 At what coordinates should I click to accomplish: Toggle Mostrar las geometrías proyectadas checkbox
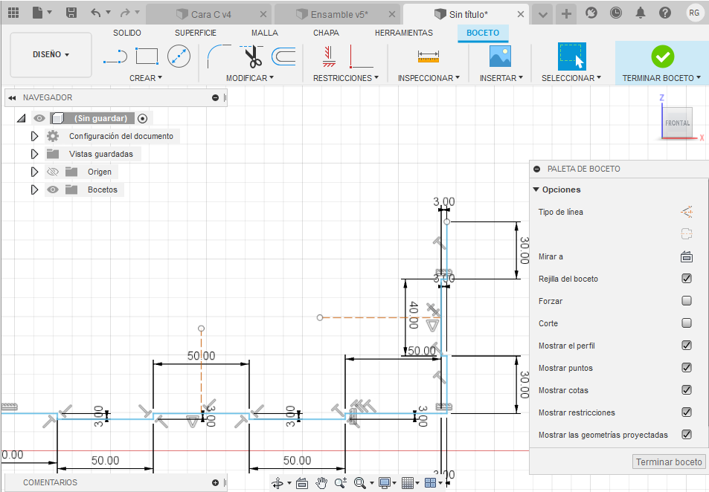(x=687, y=435)
